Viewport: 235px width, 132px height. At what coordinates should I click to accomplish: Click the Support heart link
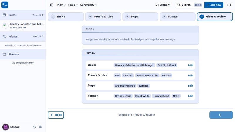pyautogui.click(x=163, y=5)
